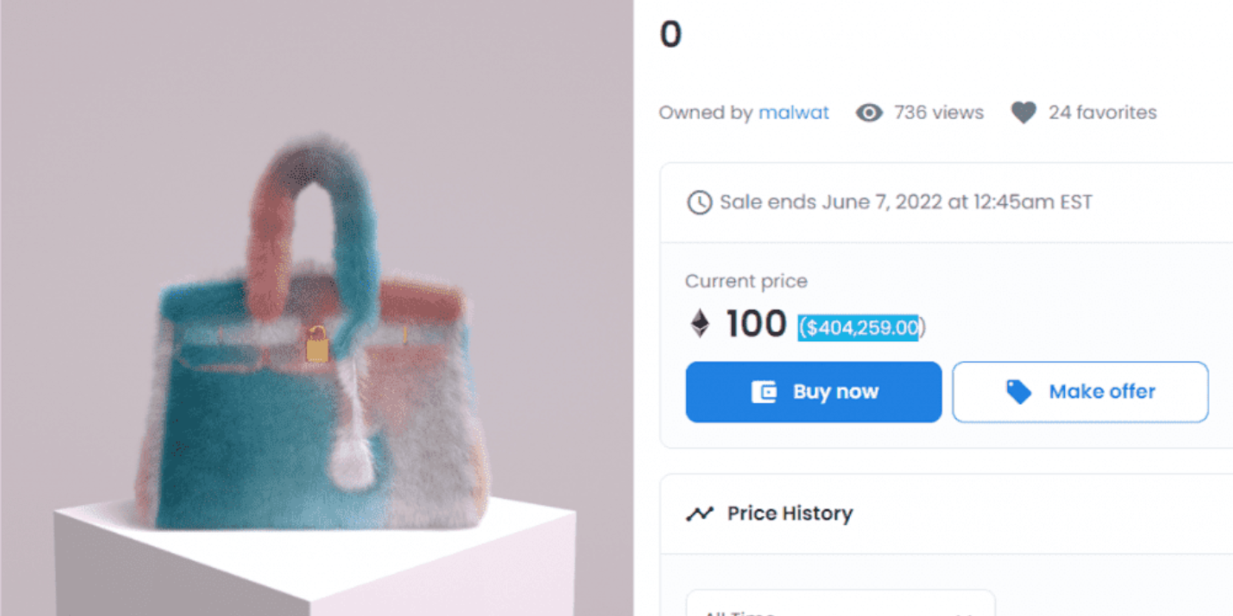Click the Current price label
1233x616 pixels.
[x=746, y=281]
